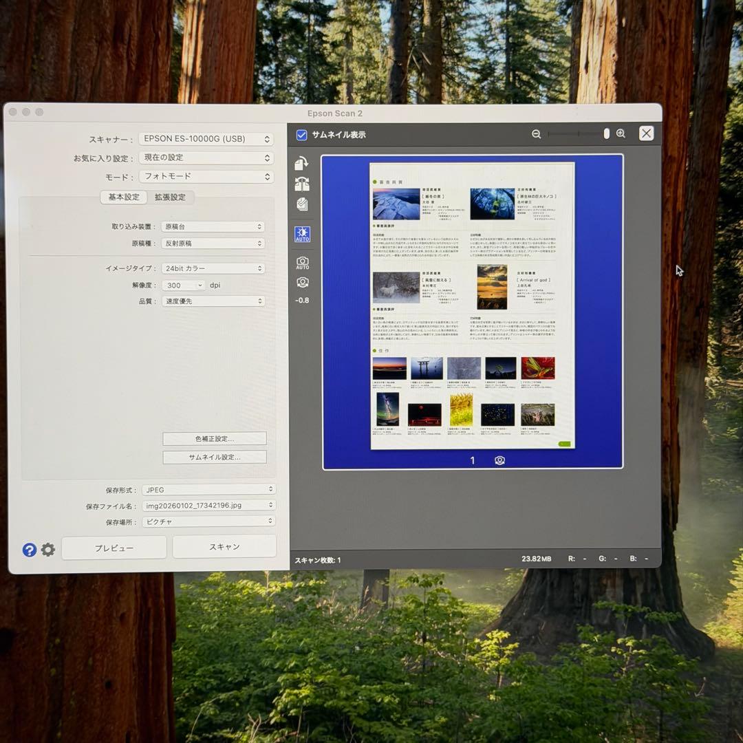Screen dimensions: 743x743
Task: Select the 基本設定 tab
Action: 124,197
